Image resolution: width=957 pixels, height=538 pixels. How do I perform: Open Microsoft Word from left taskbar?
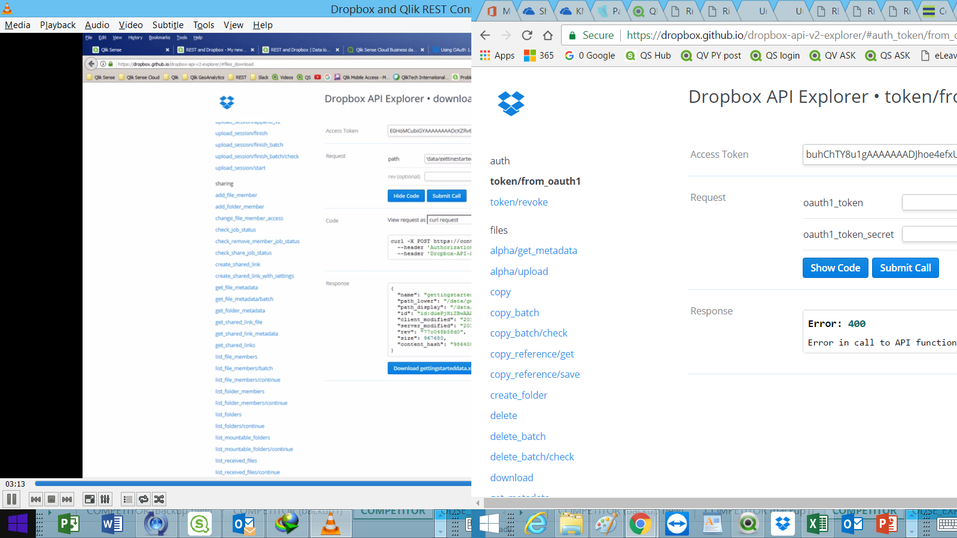112,524
